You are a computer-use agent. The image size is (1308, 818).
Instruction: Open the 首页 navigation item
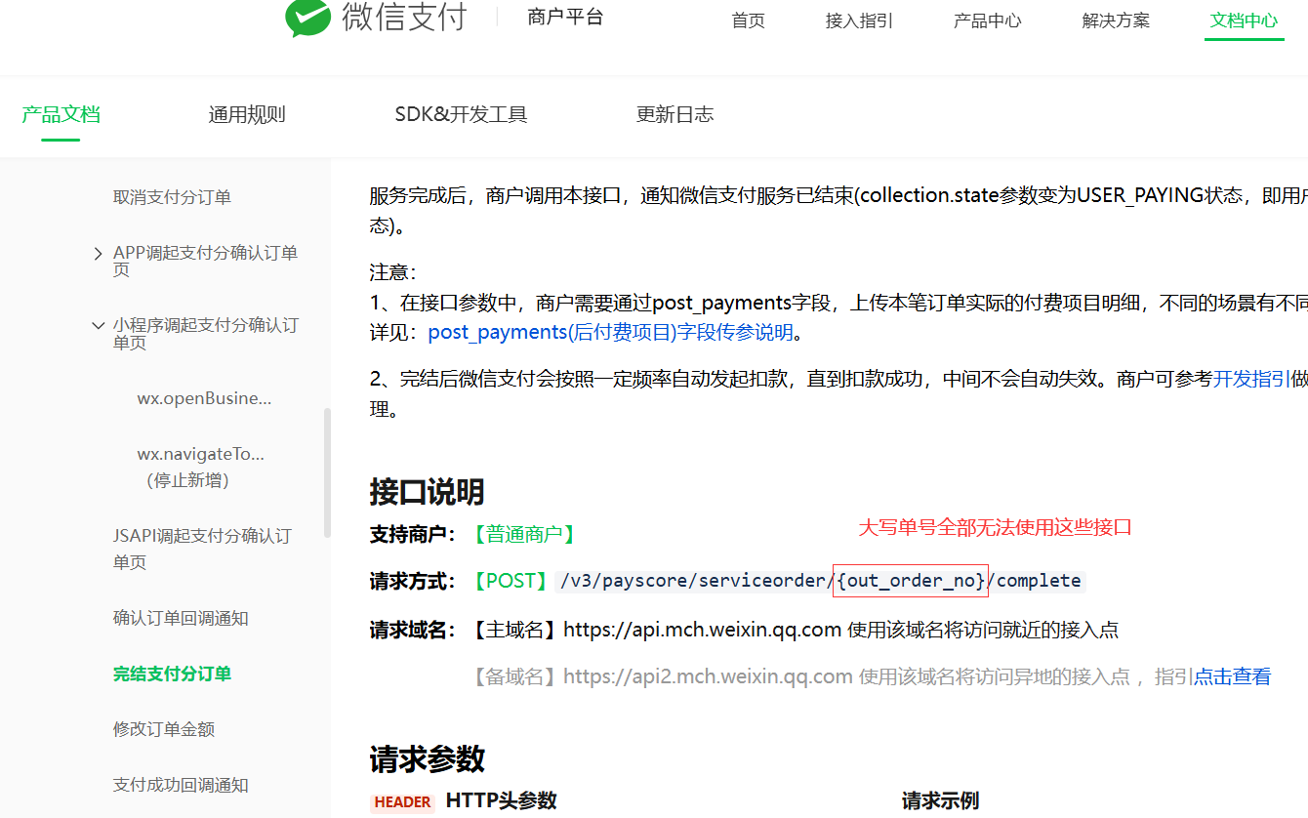(x=749, y=20)
